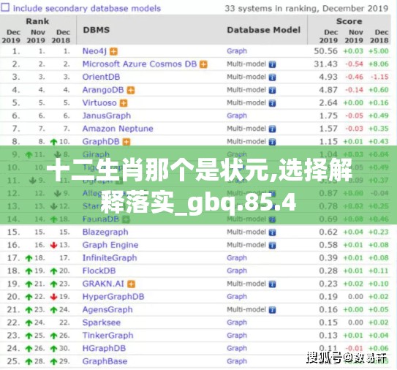Click Graph model link in Neo4j row
The image size is (397, 370).
(237, 51)
